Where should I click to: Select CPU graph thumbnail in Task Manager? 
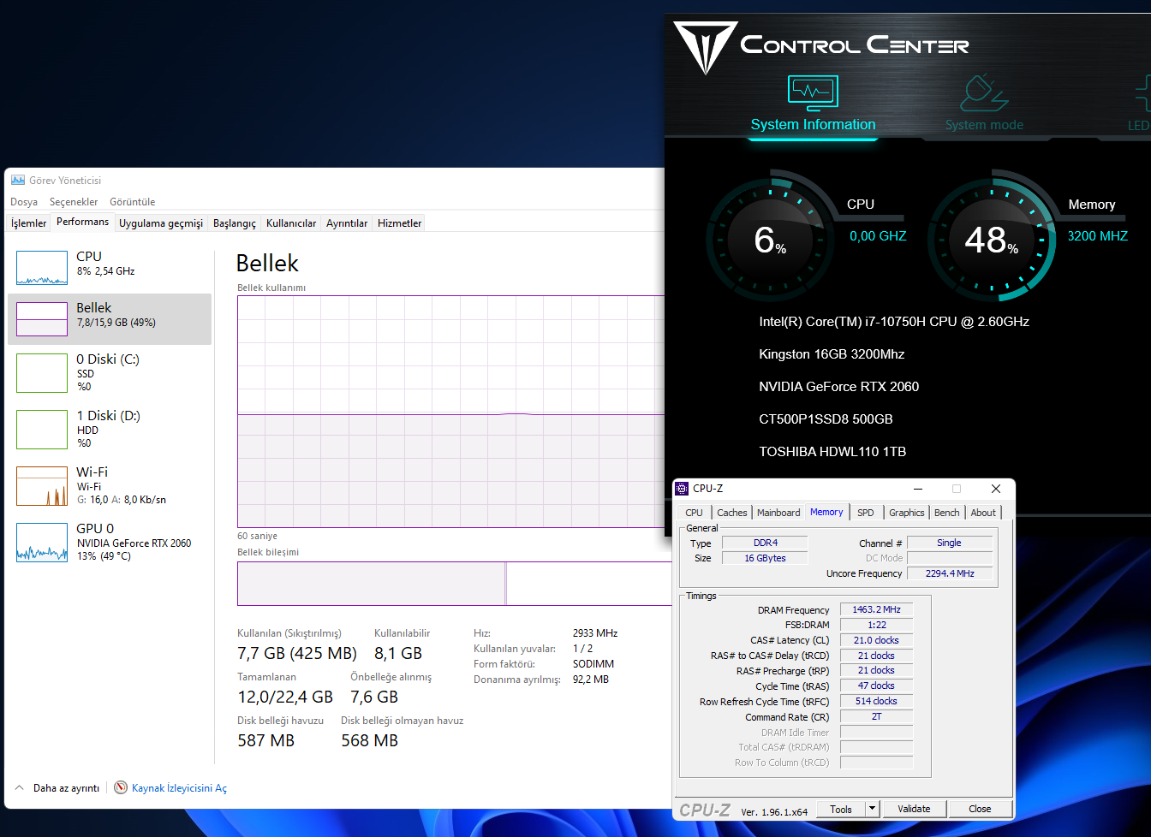42,268
